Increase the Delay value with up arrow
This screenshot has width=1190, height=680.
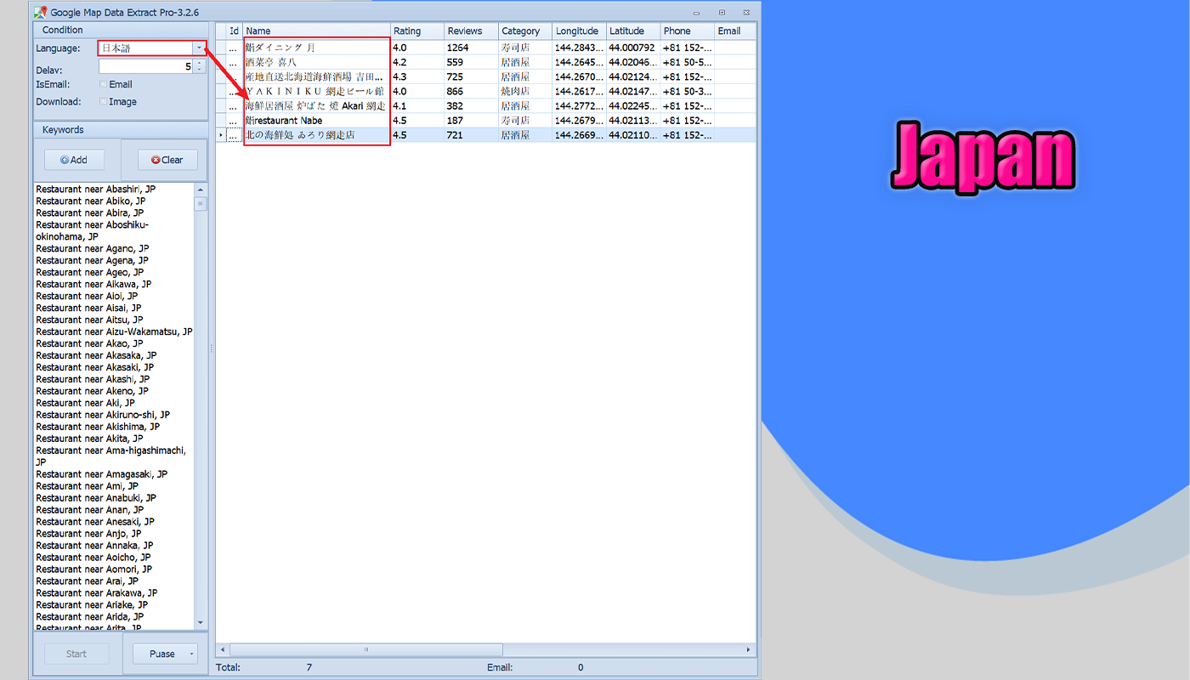[x=200, y=62]
